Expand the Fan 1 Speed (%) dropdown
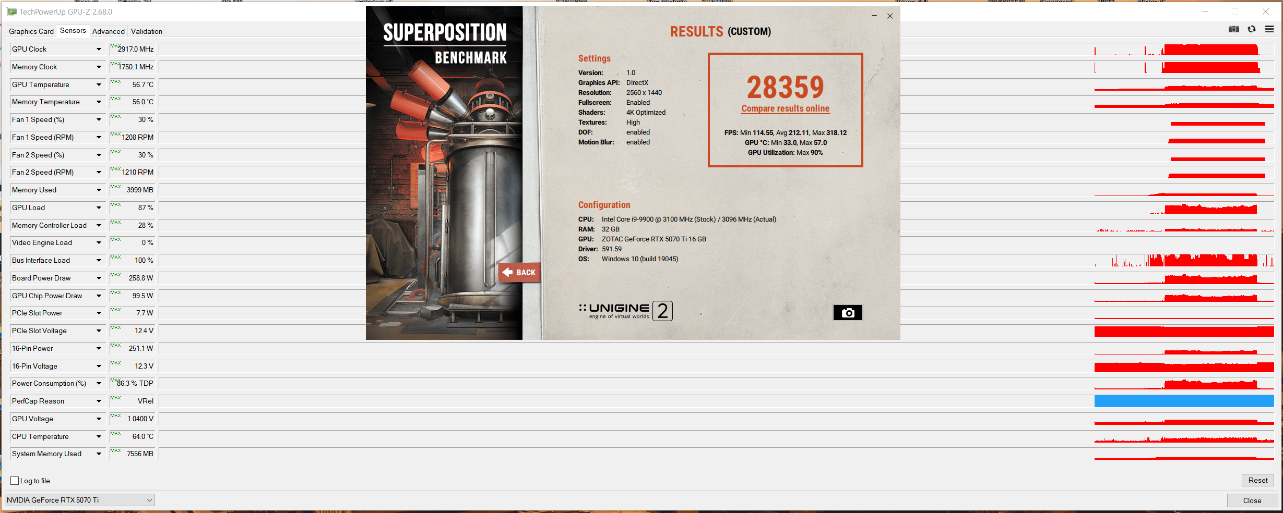Image resolution: width=1283 pixels, height=513 pixels. (x=99, y=119)
